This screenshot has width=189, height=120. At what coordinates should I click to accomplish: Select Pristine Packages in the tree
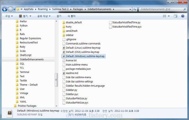click(x=27, y=106)
